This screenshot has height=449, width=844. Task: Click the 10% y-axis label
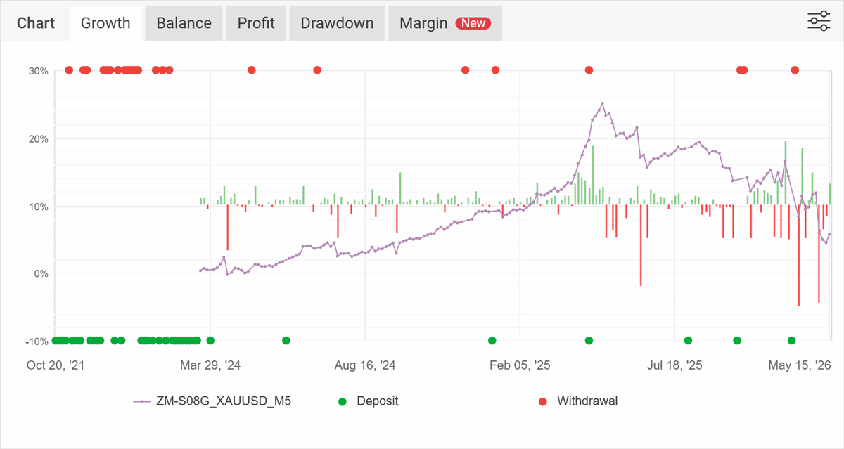coord(39,207)
